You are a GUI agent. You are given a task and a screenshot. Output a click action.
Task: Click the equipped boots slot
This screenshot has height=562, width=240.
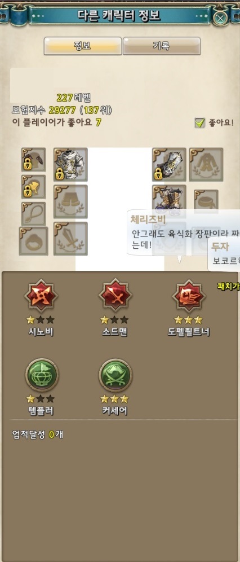coord(169,200)
